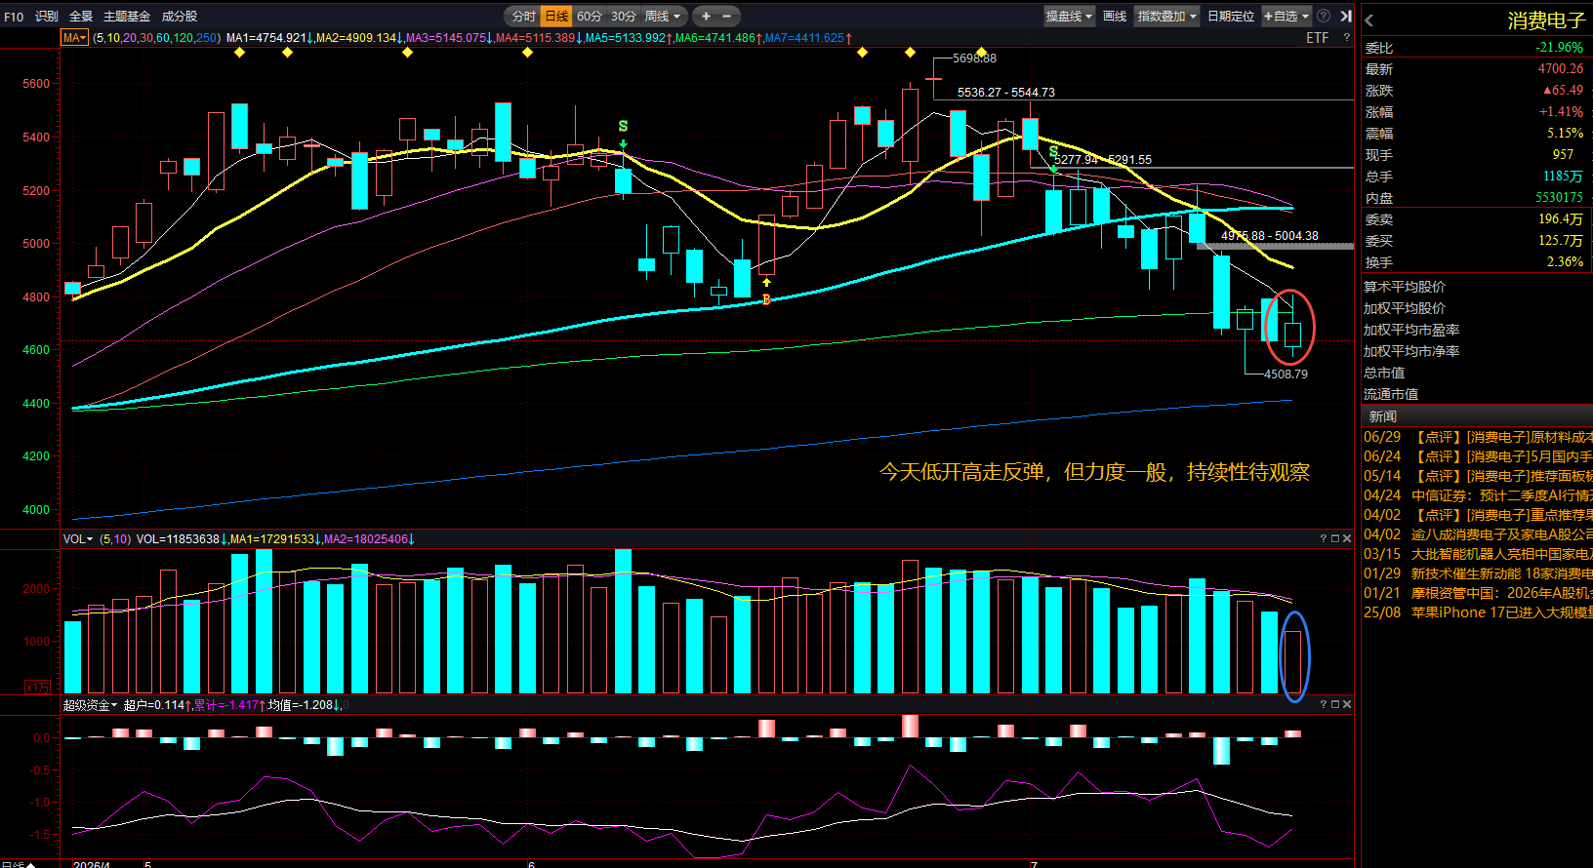Switch chart period to 60分
1593x868 pixels.
click(590, 16)
